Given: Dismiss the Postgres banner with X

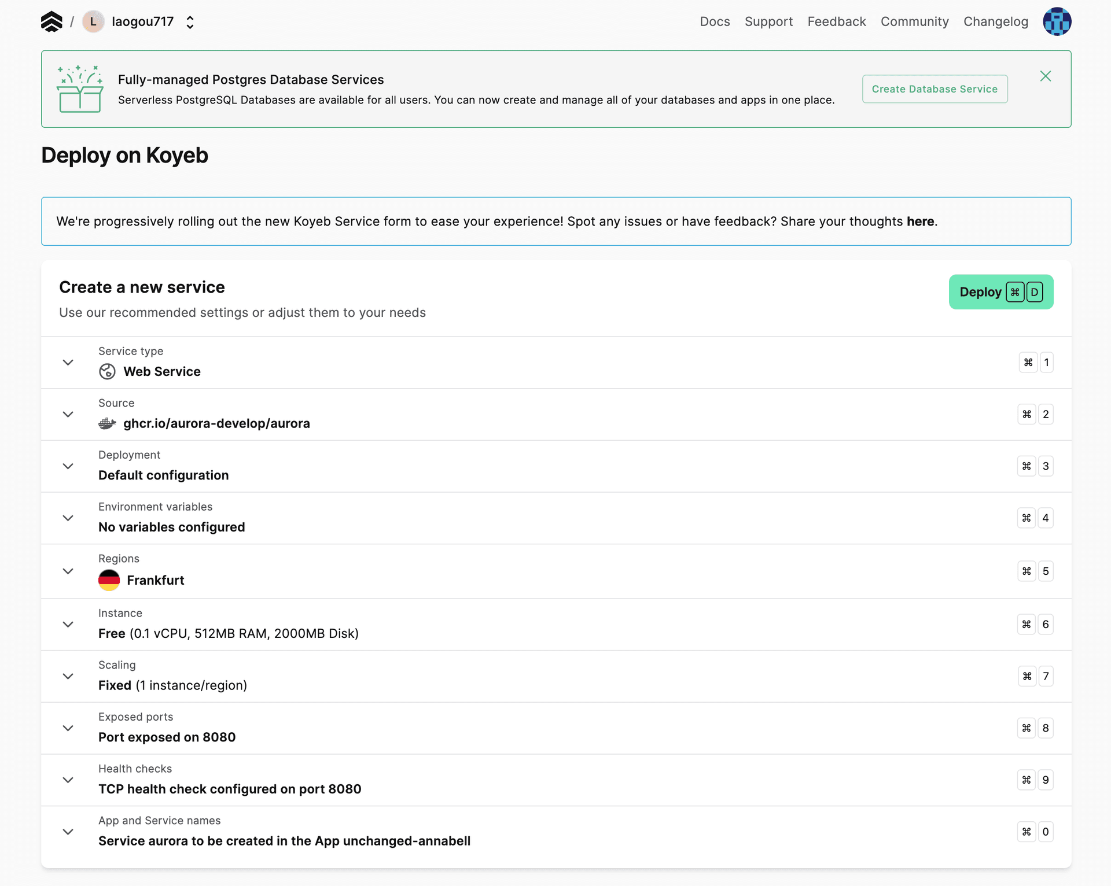Looking at the screenshot, I should coord(1046,76).
